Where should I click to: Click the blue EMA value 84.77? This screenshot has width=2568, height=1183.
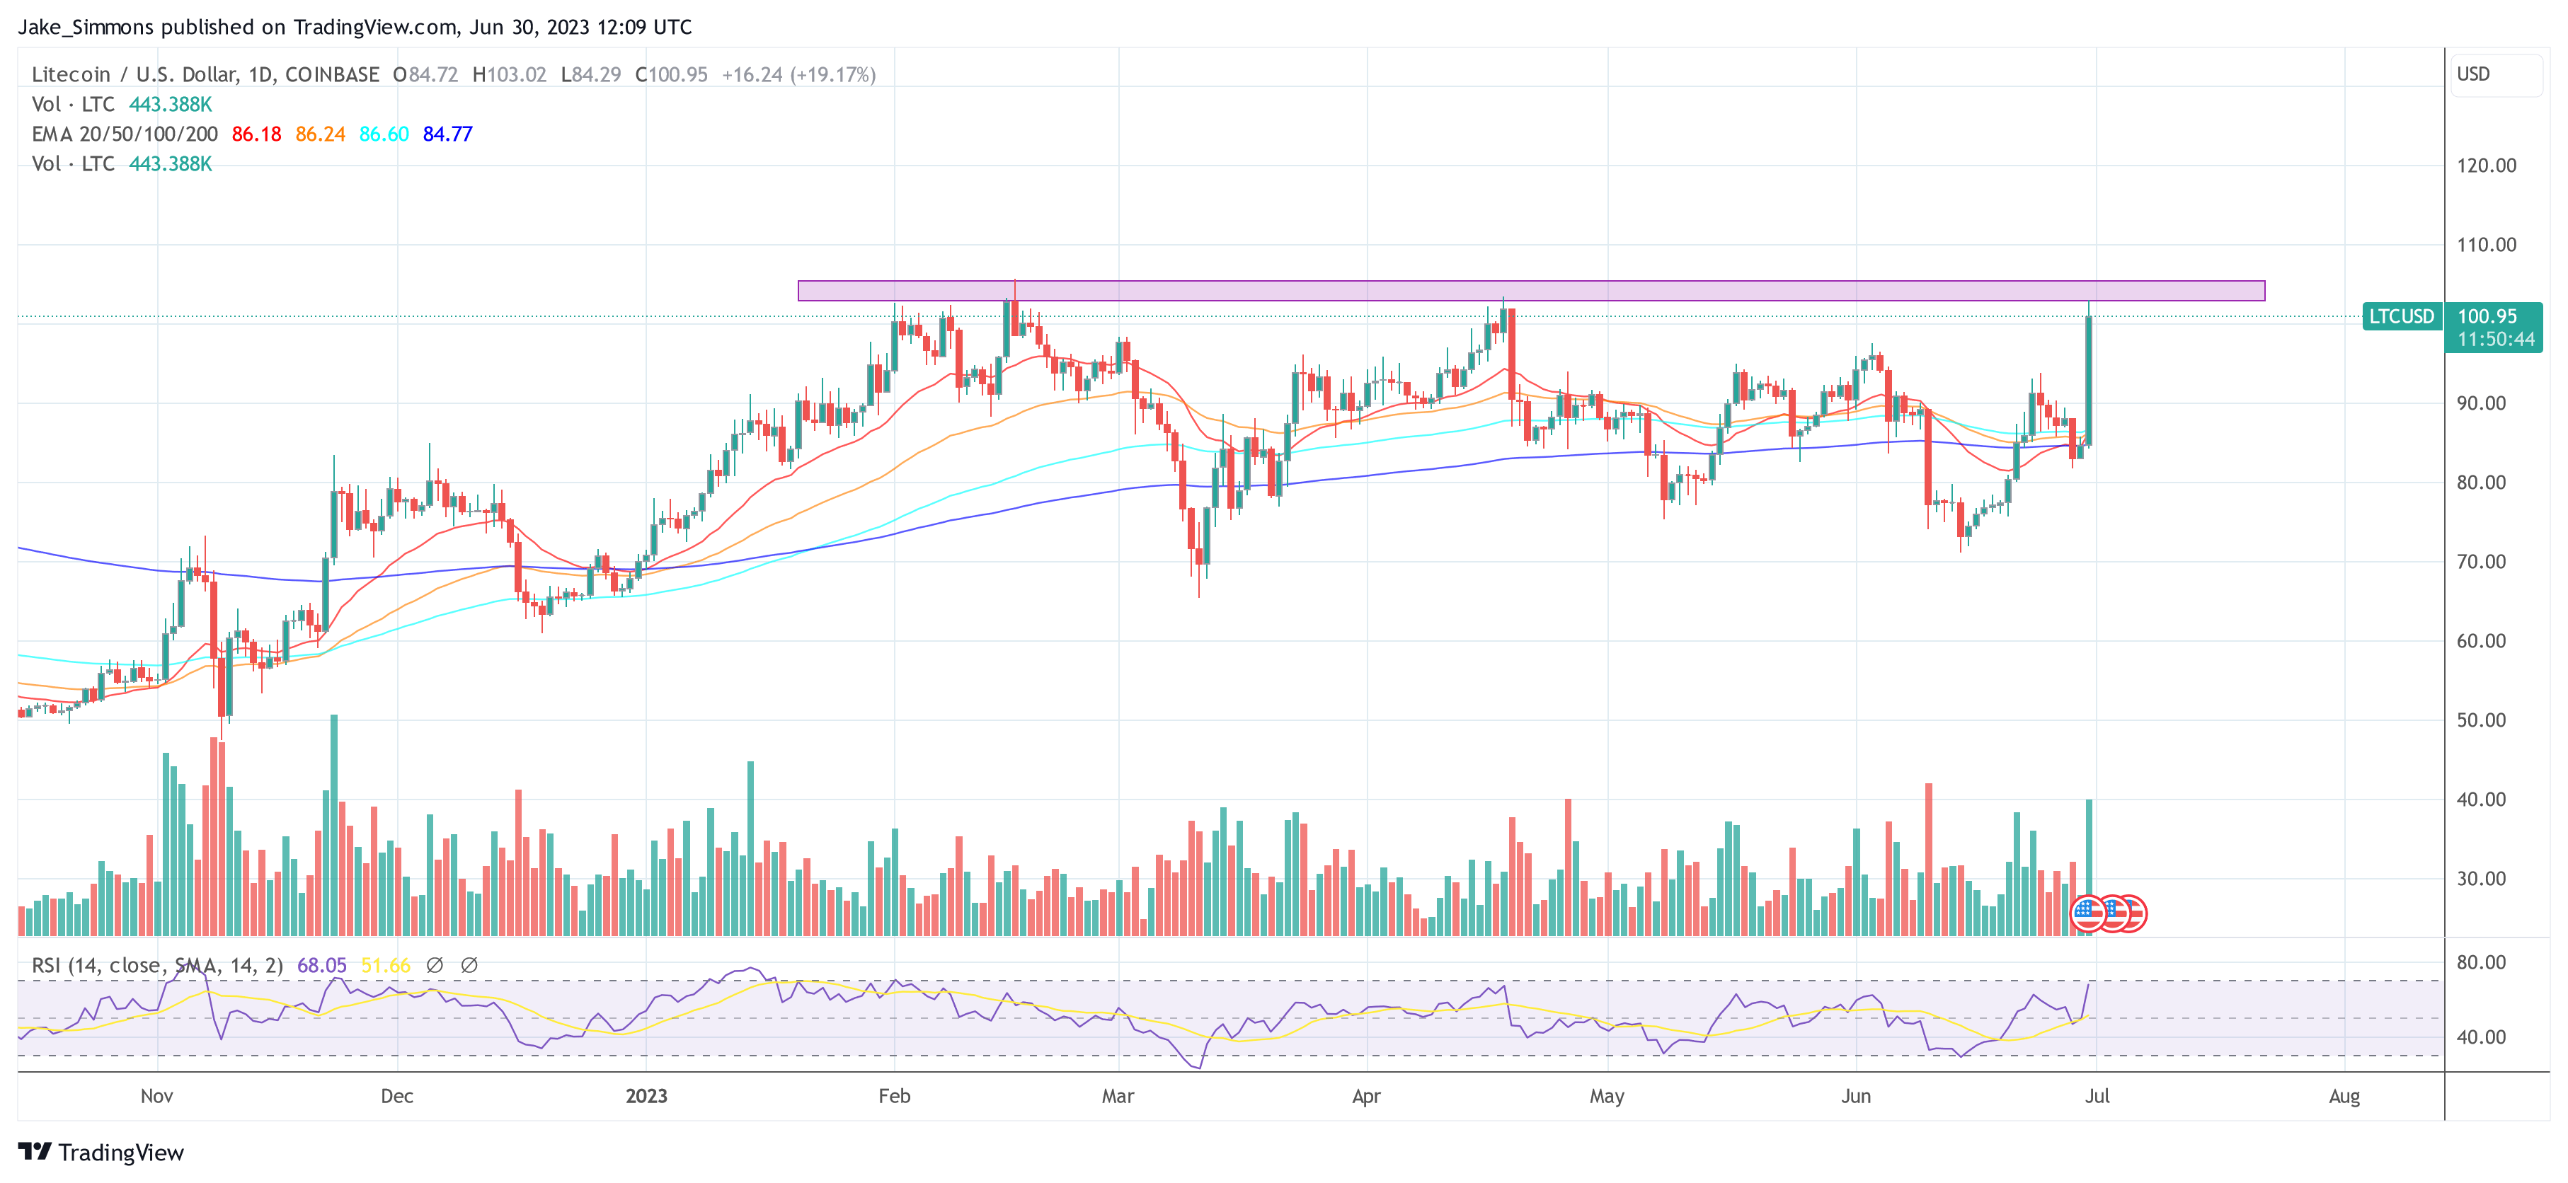point(447,134)
